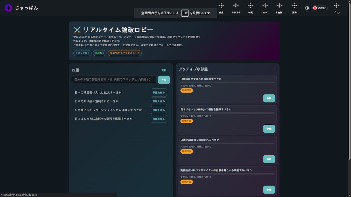Click the progress bar of 日本でAIは強く規制 room
The height and width of the screenshot is (197, 351).
coord(228,143)
